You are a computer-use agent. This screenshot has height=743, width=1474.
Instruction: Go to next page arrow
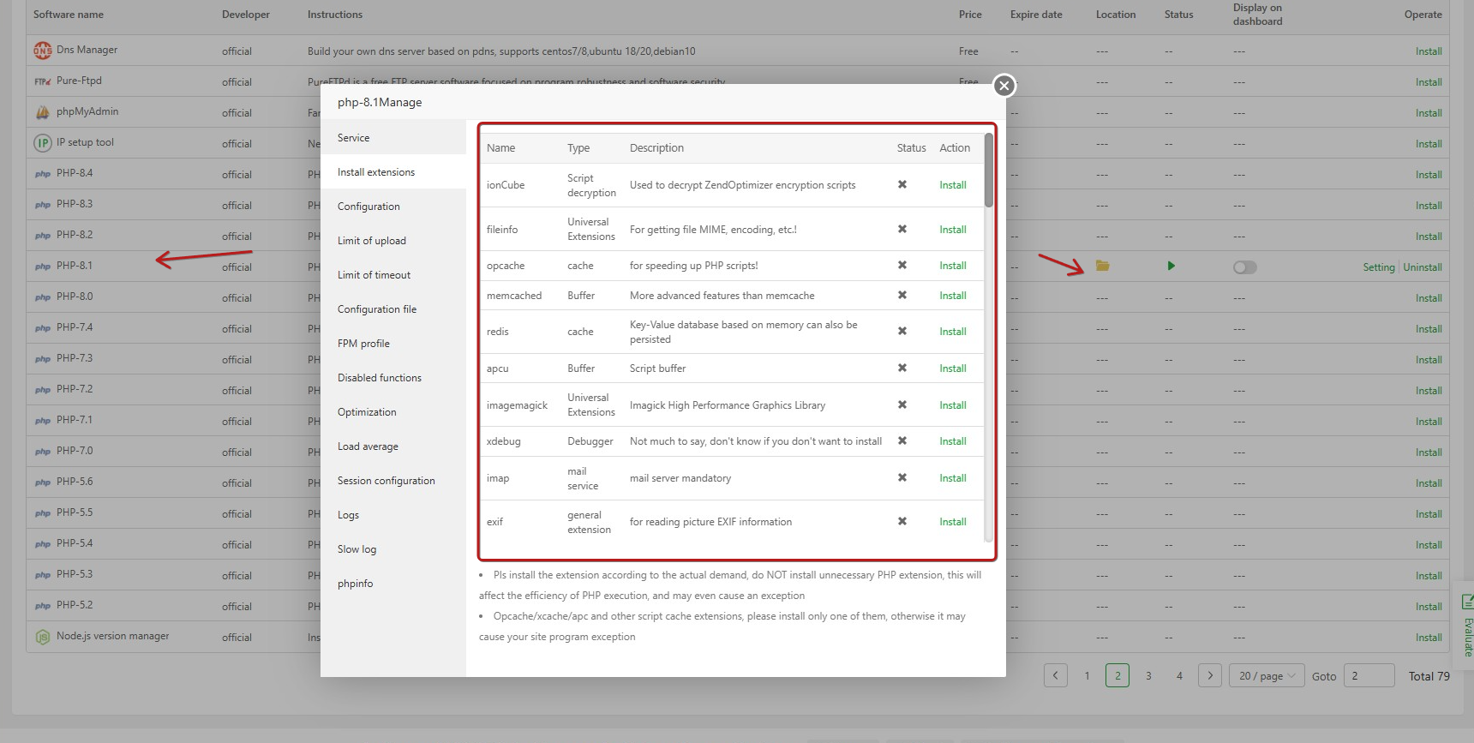pyautogui.click(x=1210, y=675)
